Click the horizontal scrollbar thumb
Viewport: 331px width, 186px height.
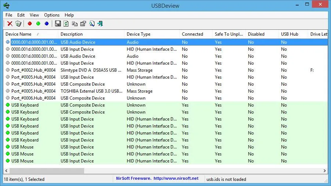(x=47, y=171)
